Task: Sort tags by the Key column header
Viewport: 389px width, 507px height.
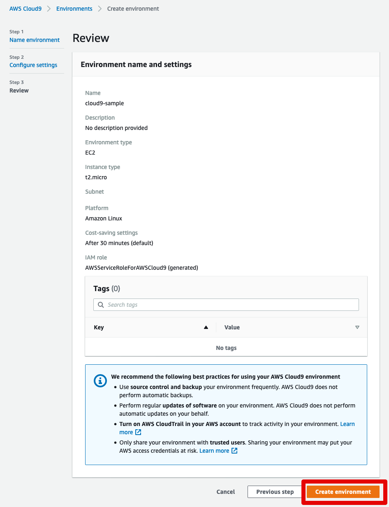Action: pyautogui.click(x=99, y=327)
